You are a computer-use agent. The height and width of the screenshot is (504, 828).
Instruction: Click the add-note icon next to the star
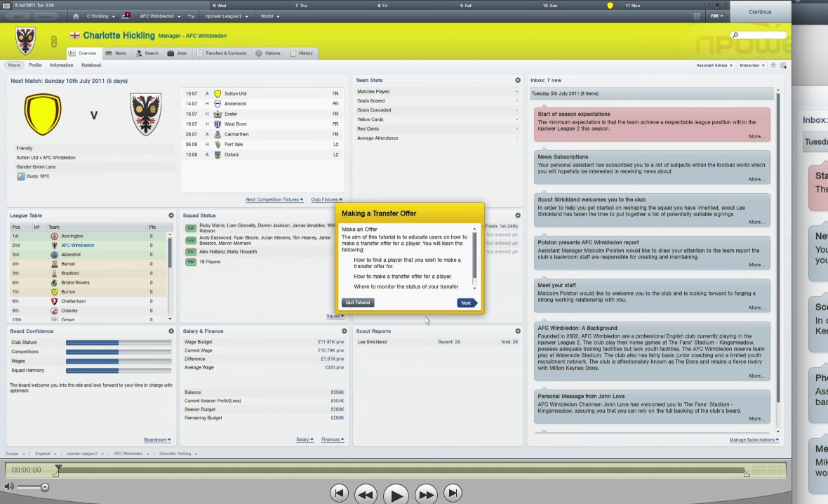tap(783, 65)
